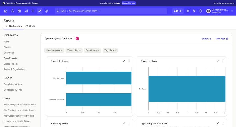
Task: Click the Subscribe now button
Action: coord(129,3)
